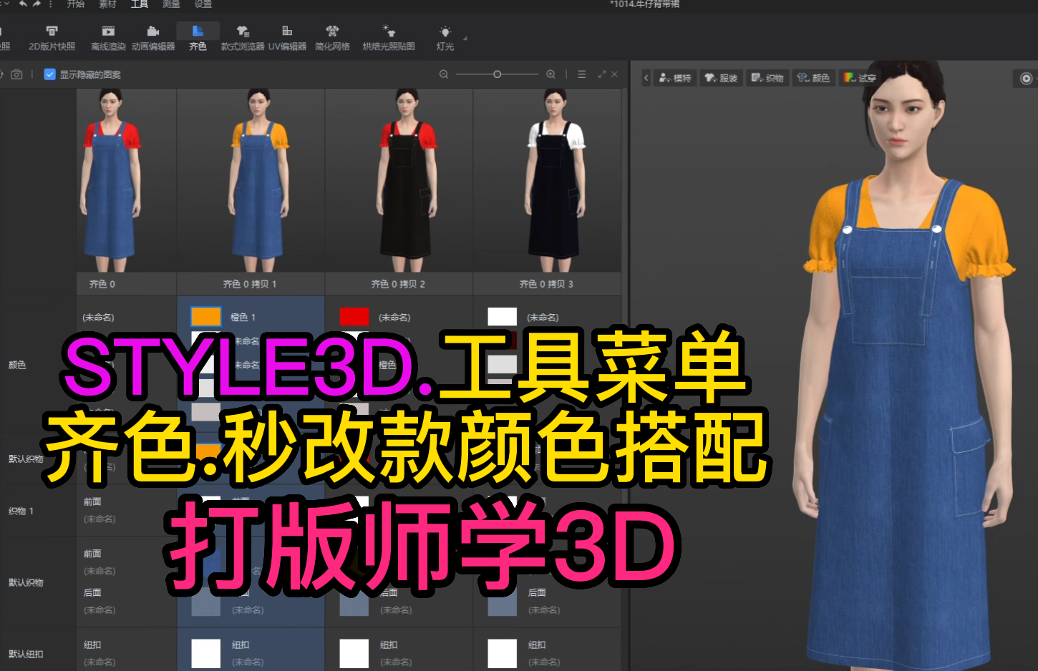Open 离线渲染 offline render tool
1038x671 pixels.
[108, 38]
